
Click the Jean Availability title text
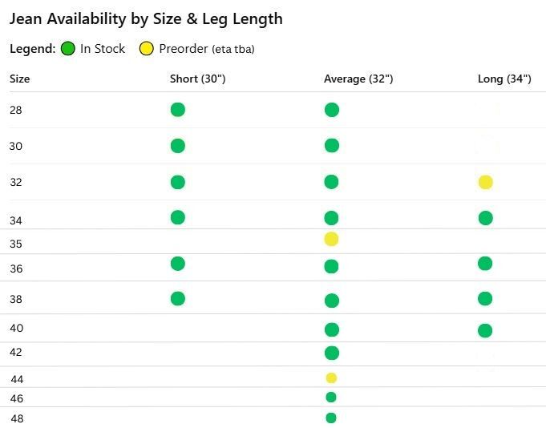click(146, 18)
